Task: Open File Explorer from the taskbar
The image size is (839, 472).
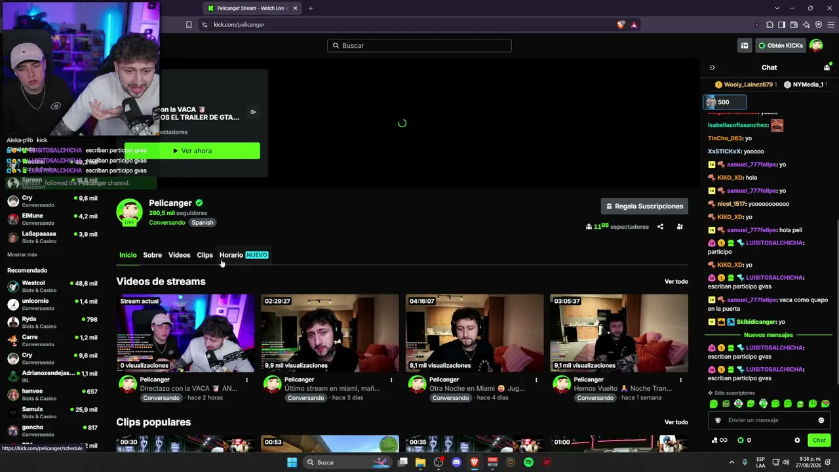Action: pyautogui.click(x=420, y=462)
